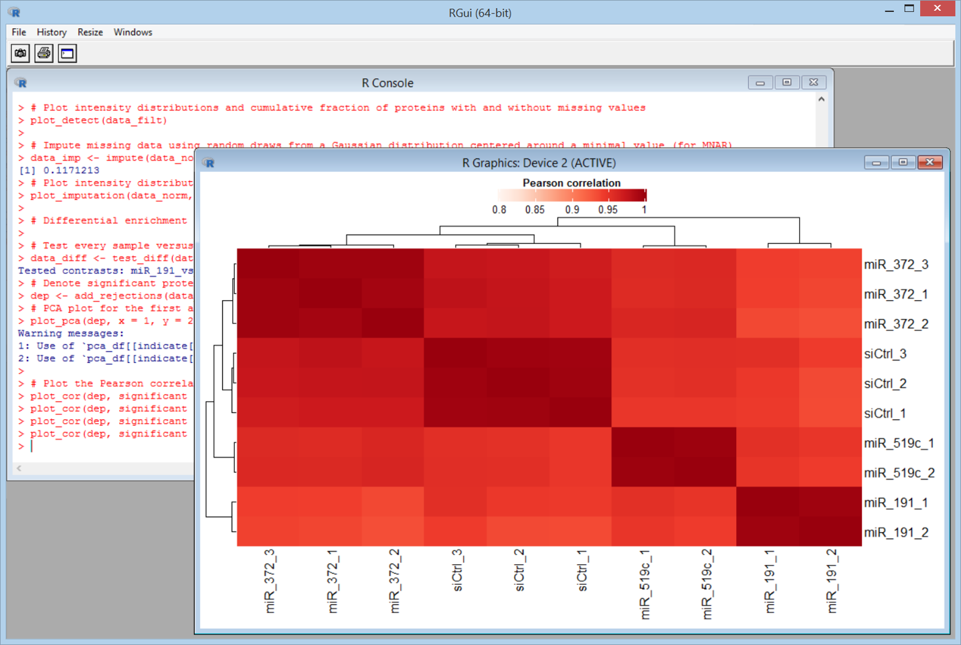
Task: Click the console command prompt input line
Action: click(100, 446)
